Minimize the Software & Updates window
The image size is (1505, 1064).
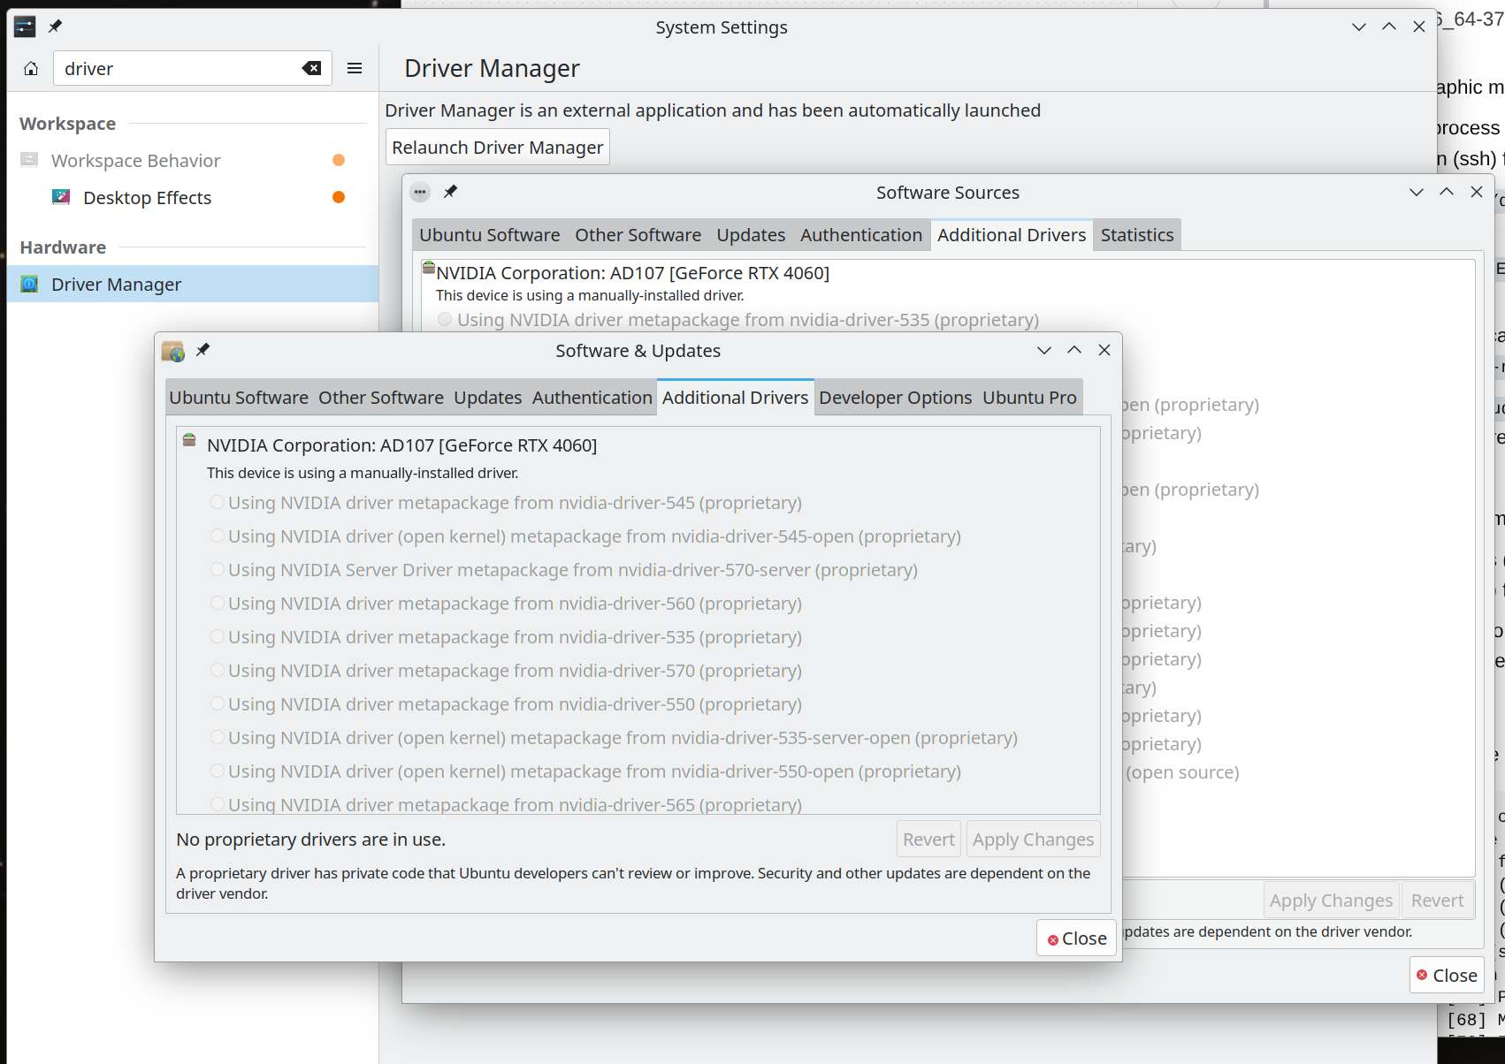pos(1044,350)
